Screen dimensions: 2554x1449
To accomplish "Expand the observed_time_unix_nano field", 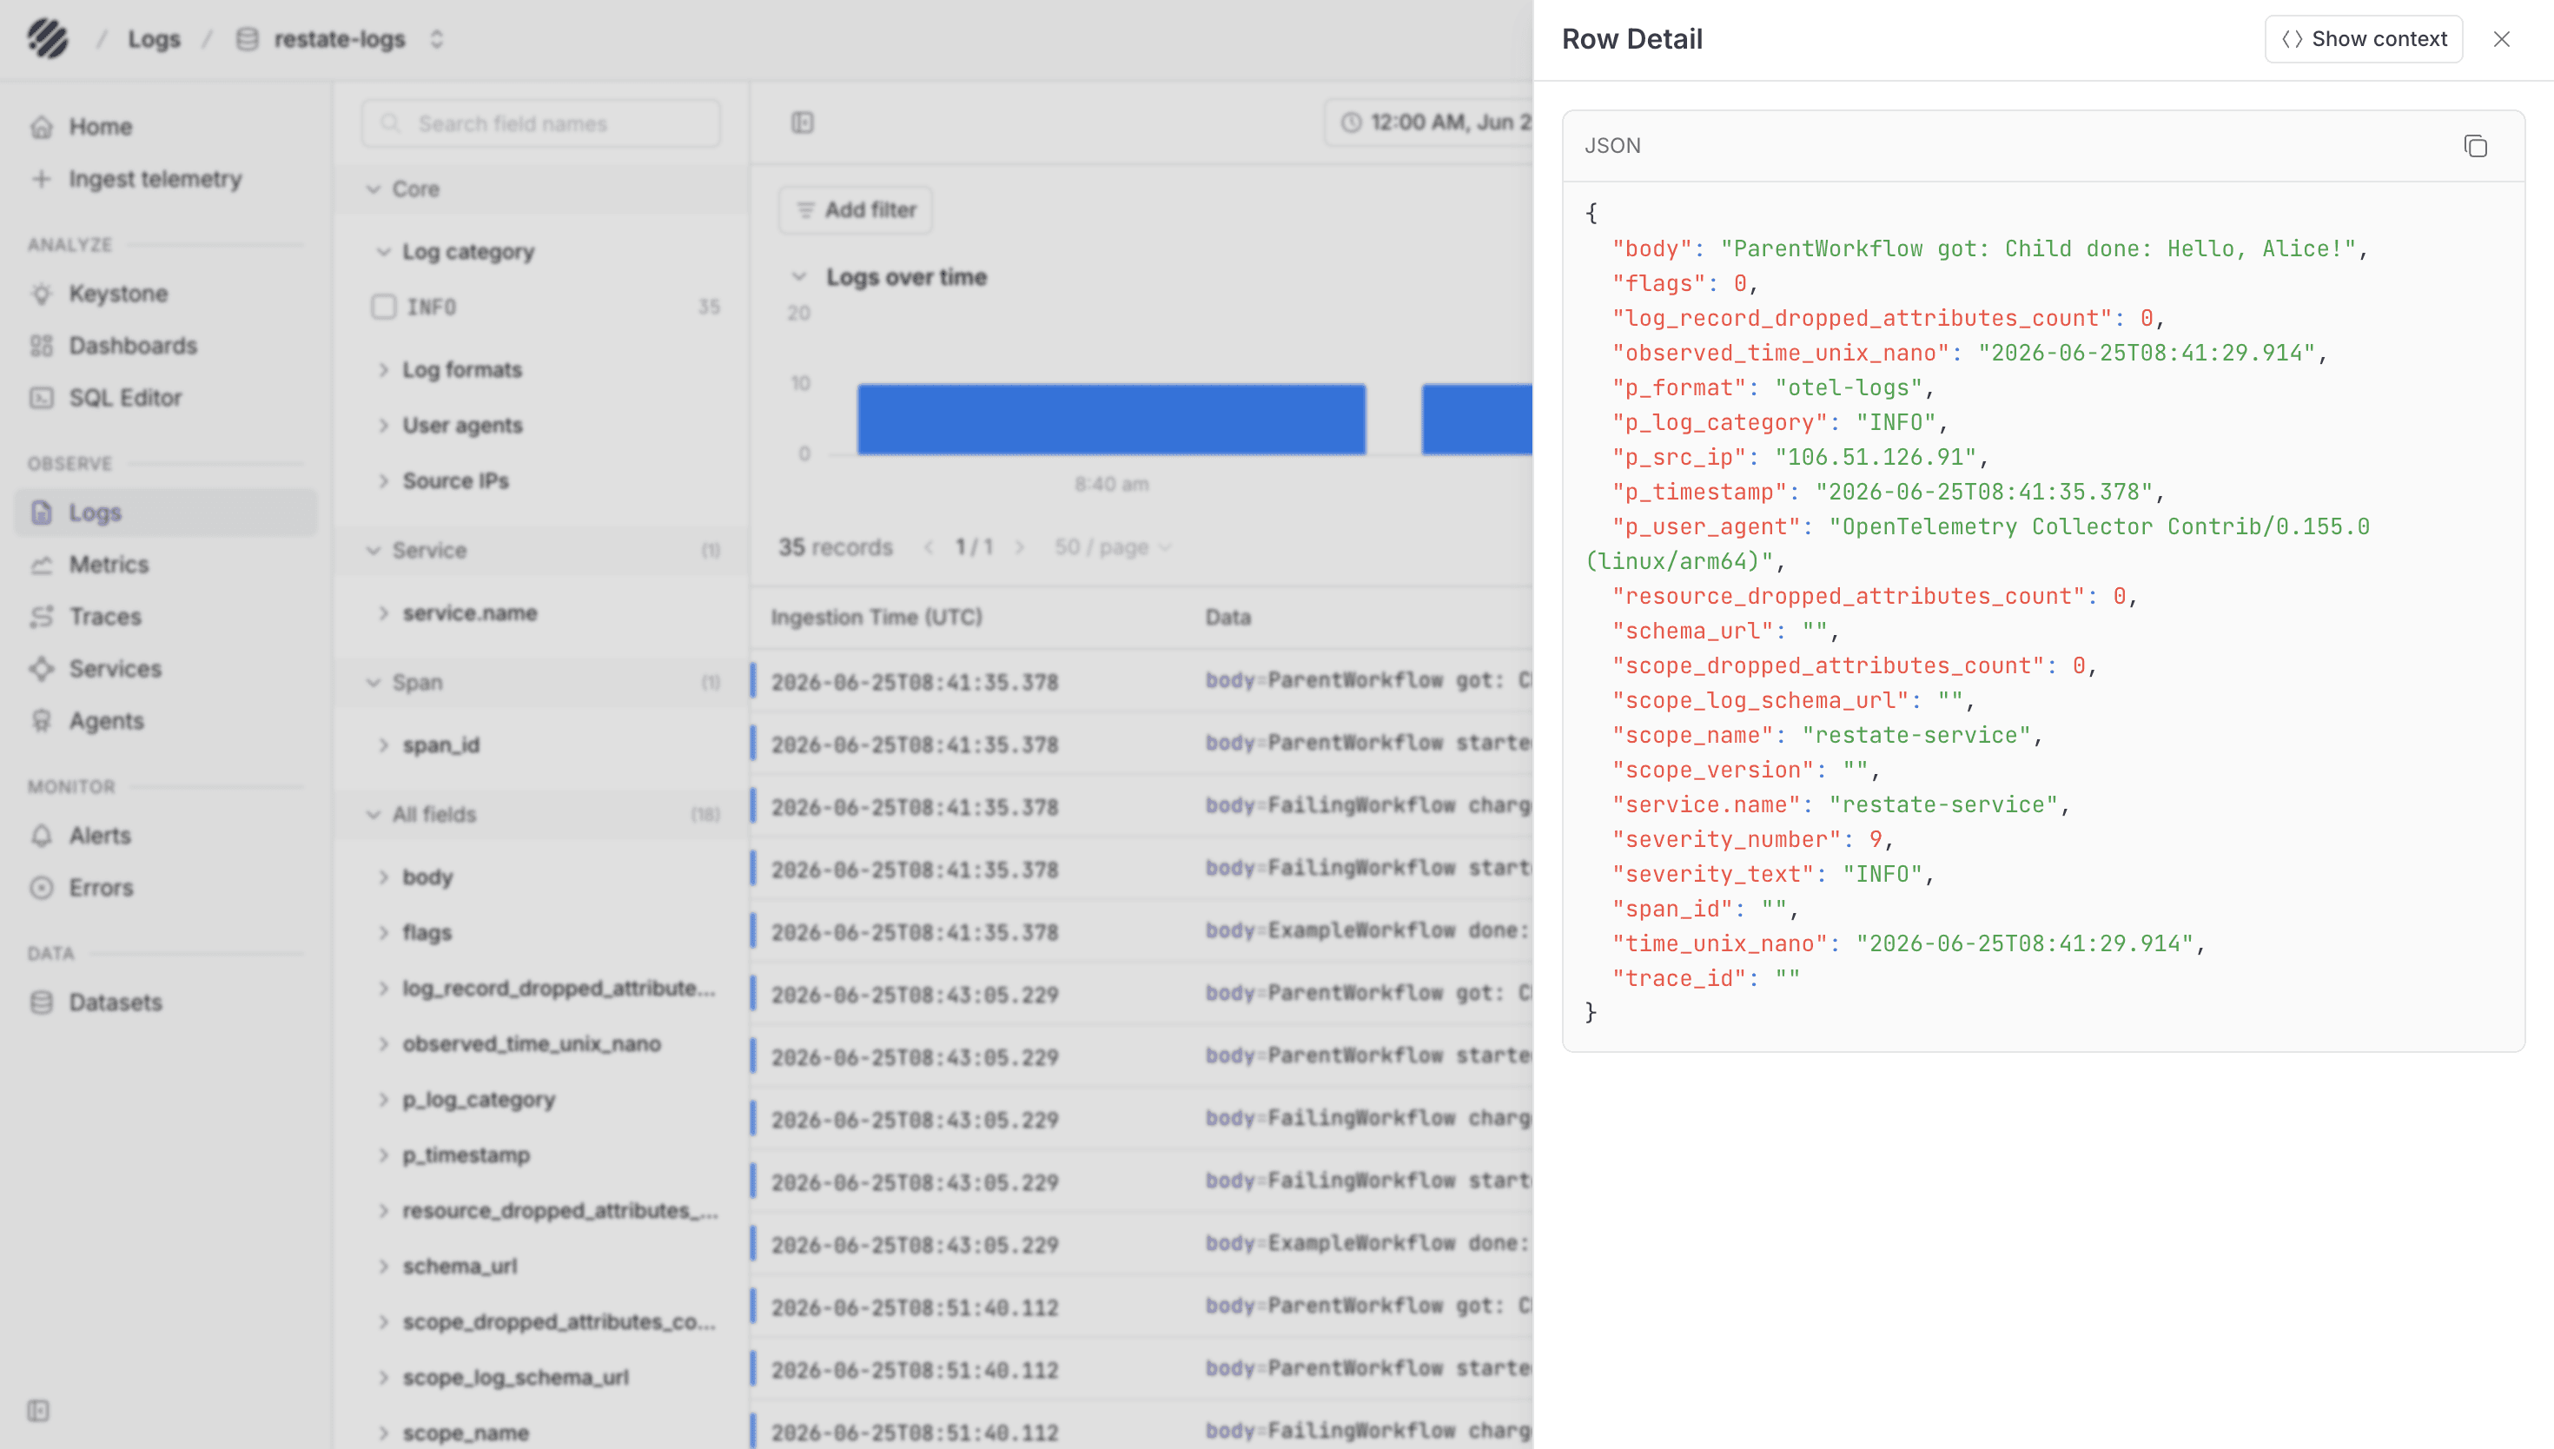I will 383,1044.
